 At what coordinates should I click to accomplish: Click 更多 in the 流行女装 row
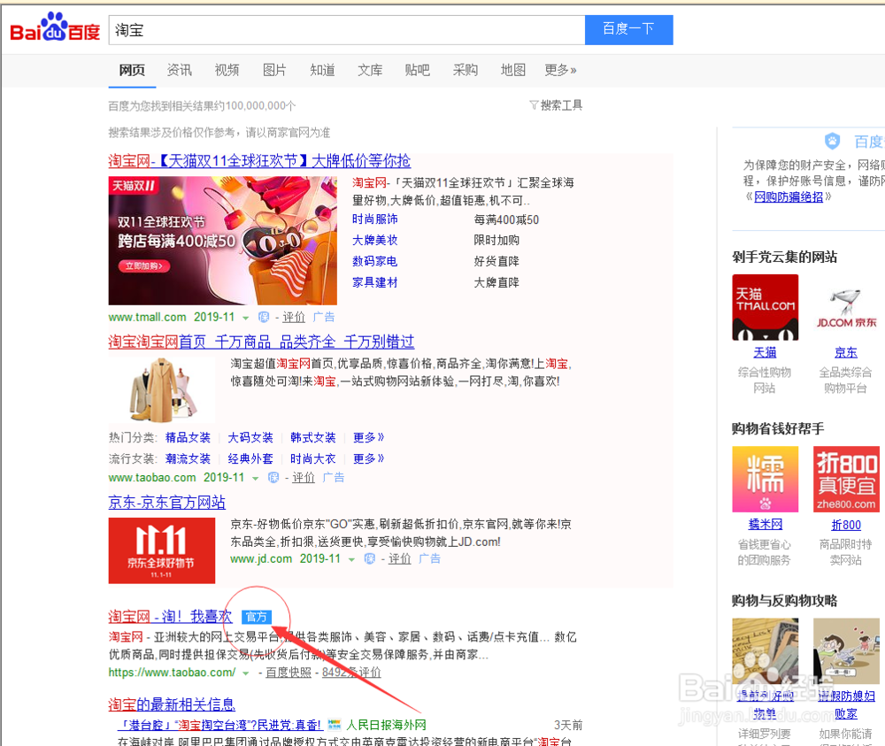[368, 458]
